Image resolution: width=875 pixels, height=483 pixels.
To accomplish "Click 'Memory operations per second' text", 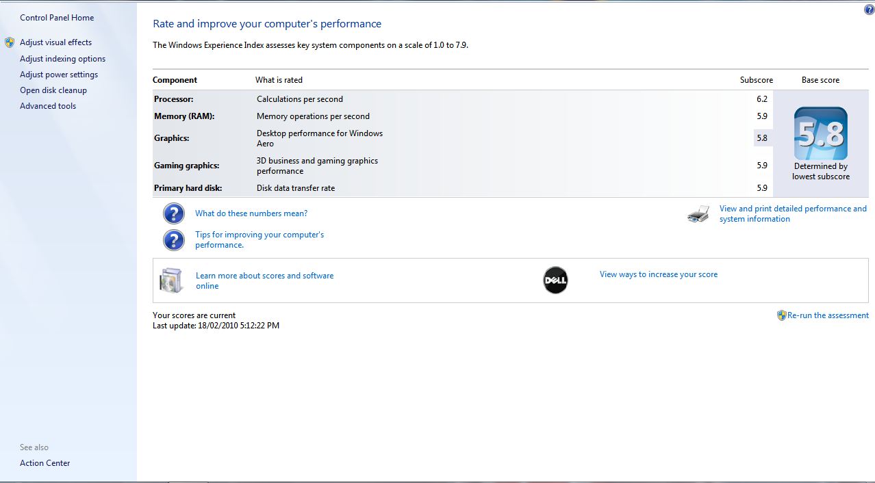I will (313, 116).
